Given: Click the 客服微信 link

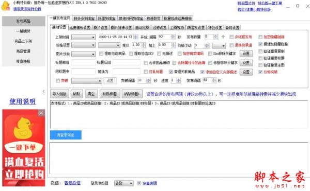Looking at the screenshot, I should tap(72, 183).
